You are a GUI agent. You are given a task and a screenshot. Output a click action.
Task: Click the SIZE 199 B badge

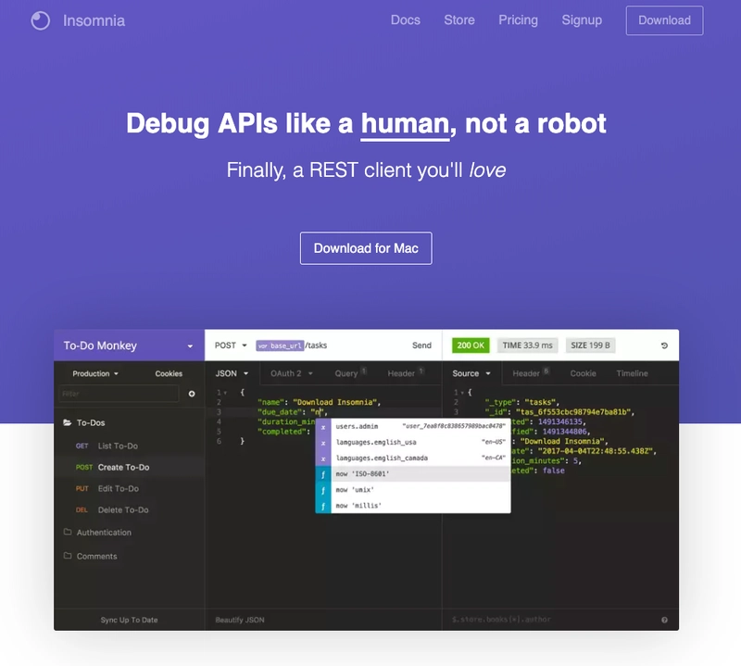590,346
